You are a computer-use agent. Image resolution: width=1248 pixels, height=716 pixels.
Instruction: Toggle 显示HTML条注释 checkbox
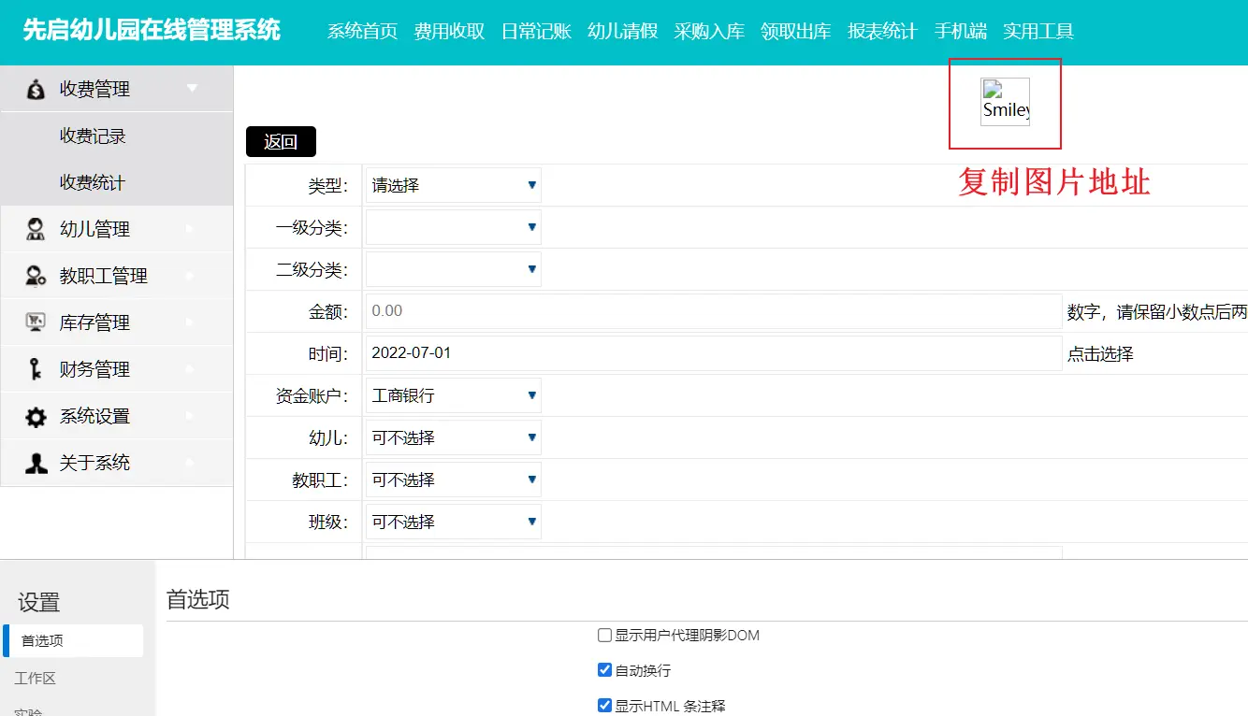[x=604, y=706]
